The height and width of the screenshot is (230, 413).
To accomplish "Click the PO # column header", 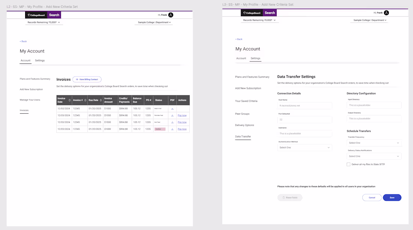I will click(x=149, y=100).
